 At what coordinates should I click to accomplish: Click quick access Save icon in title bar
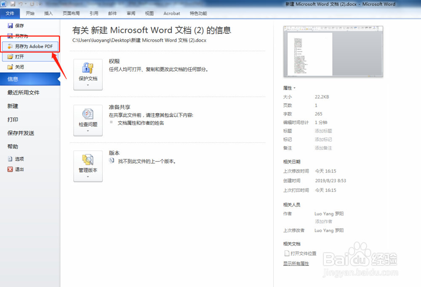tap(13, 4)
